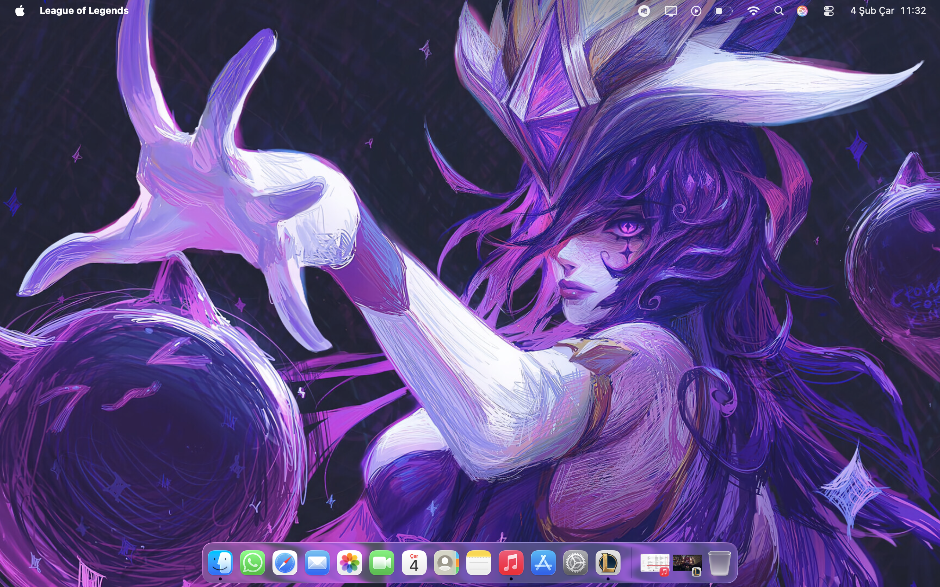Click the date and time "4 Şub Çar 11:32"

click(888, 11)
